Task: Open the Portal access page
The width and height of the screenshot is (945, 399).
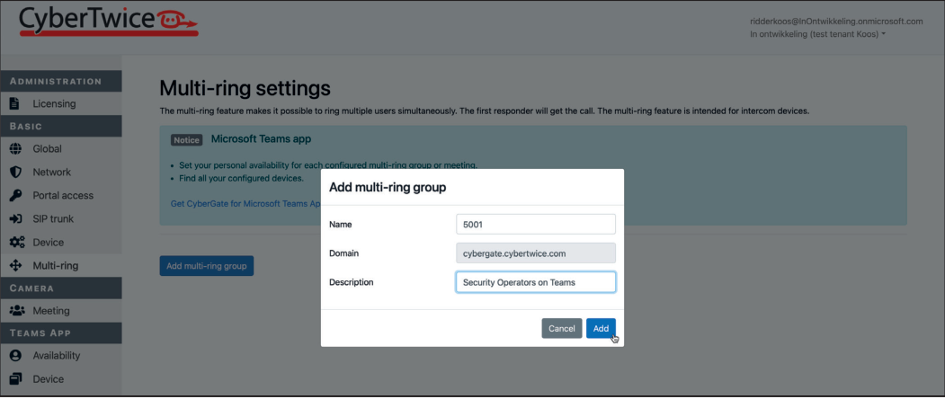Action: click(61, 195)
